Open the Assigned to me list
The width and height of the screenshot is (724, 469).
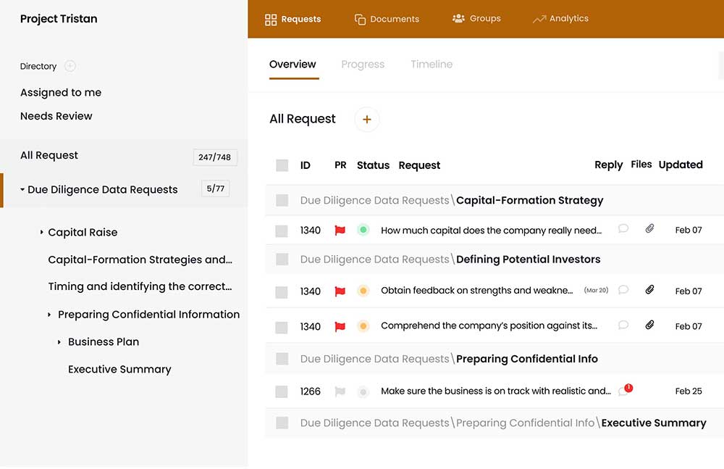(61, 93)
